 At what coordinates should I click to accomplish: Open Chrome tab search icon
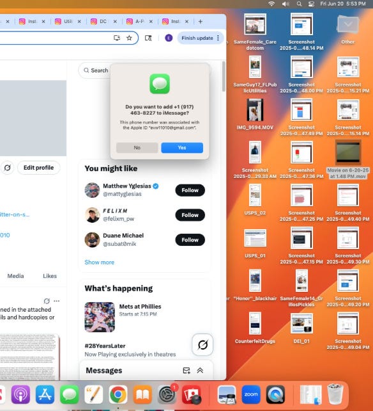click(x=148, y=38)
